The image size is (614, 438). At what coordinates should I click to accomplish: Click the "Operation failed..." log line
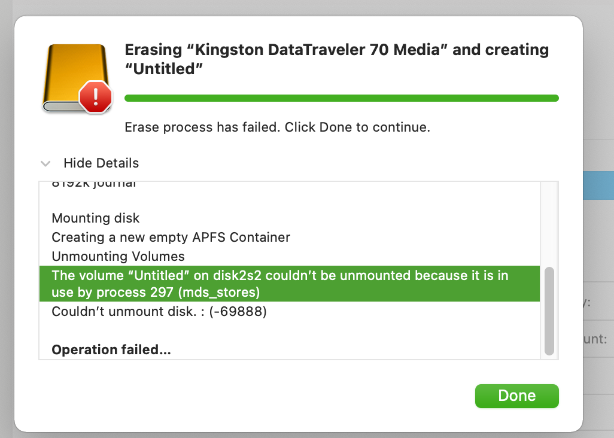pos(111,350)
